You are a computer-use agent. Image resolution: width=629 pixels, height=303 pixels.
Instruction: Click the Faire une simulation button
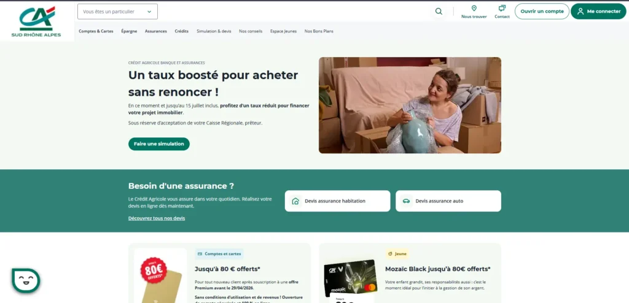(x=159, y=144)
